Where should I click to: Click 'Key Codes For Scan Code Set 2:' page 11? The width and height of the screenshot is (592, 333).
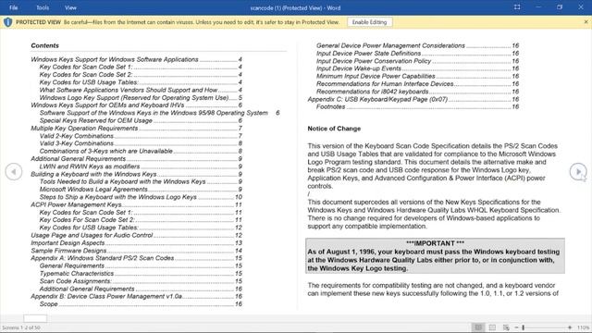[141, 220]
